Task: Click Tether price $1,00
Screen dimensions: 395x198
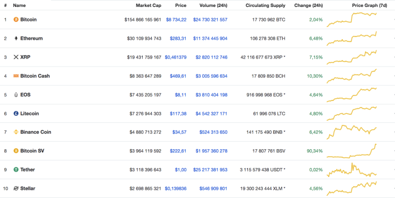Action: [181, 170]
